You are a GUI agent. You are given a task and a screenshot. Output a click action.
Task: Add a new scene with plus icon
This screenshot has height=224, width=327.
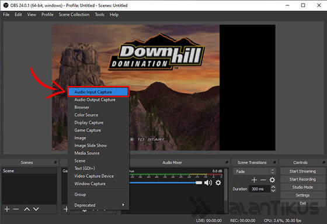(x=7, y=209)
